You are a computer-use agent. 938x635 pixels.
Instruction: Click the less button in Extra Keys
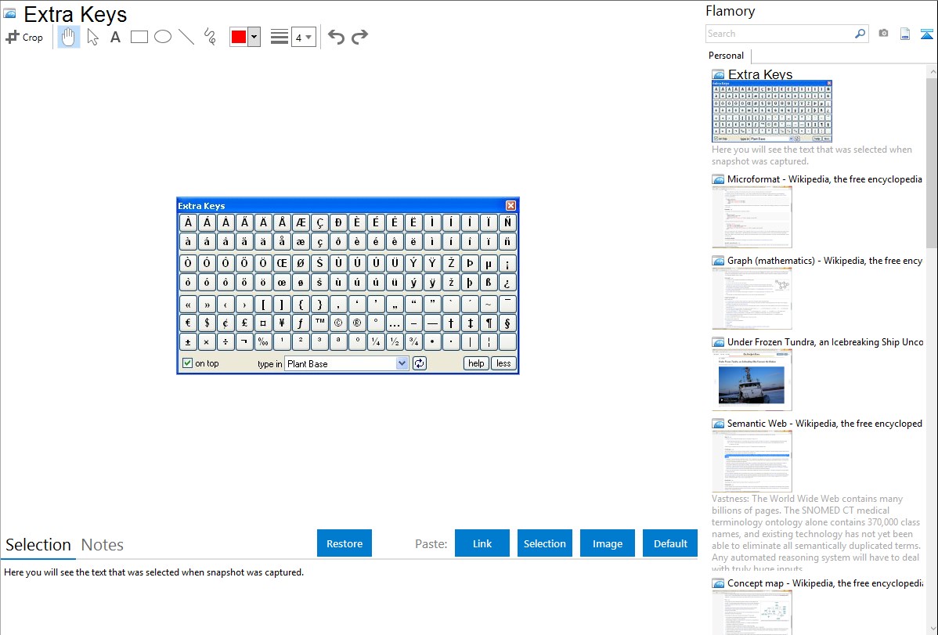(503, 363)
